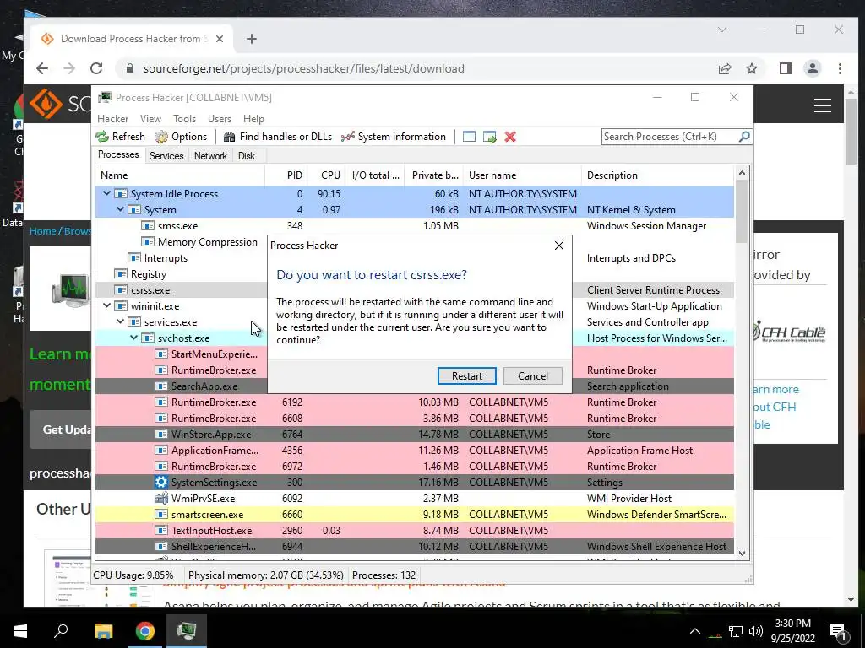Click the find window toolbar icon
The width and height of the screenshot is (865, 648).
pyautogui.click(x=469, y=137)
